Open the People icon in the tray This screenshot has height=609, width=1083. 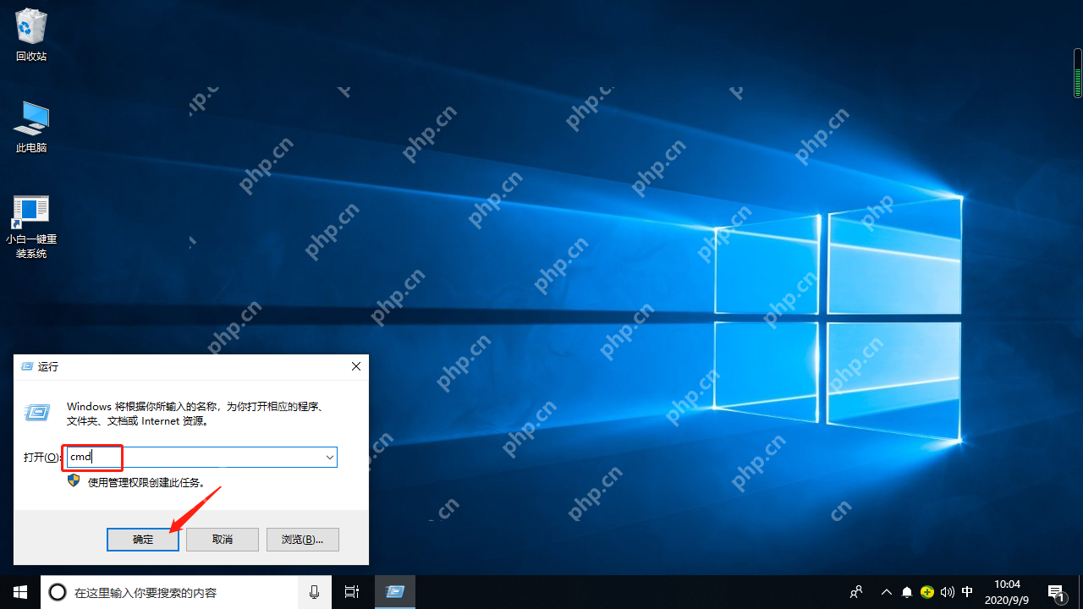coord(856,592)
